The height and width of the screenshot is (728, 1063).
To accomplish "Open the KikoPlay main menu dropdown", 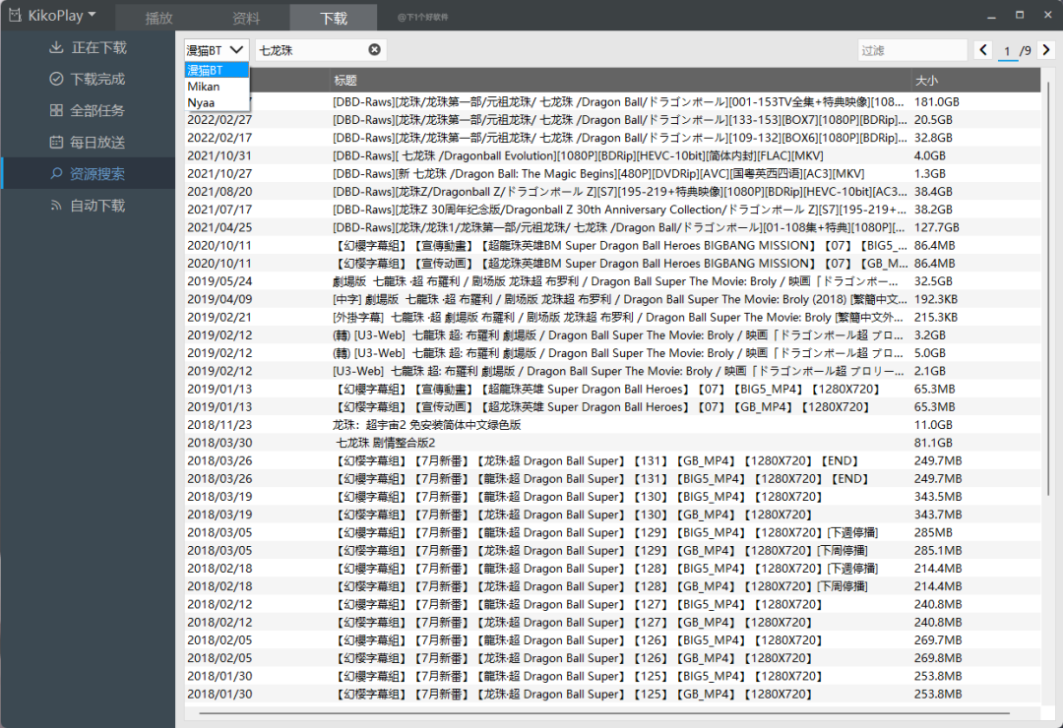I will tap(62, 15).
